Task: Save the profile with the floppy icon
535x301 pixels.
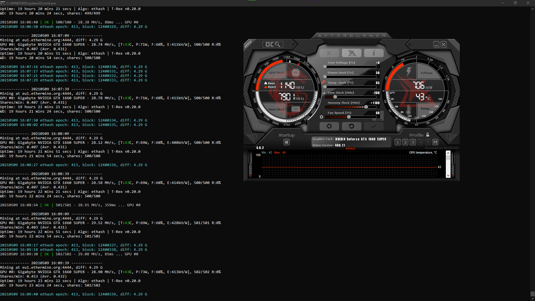Action: (436, 142)
